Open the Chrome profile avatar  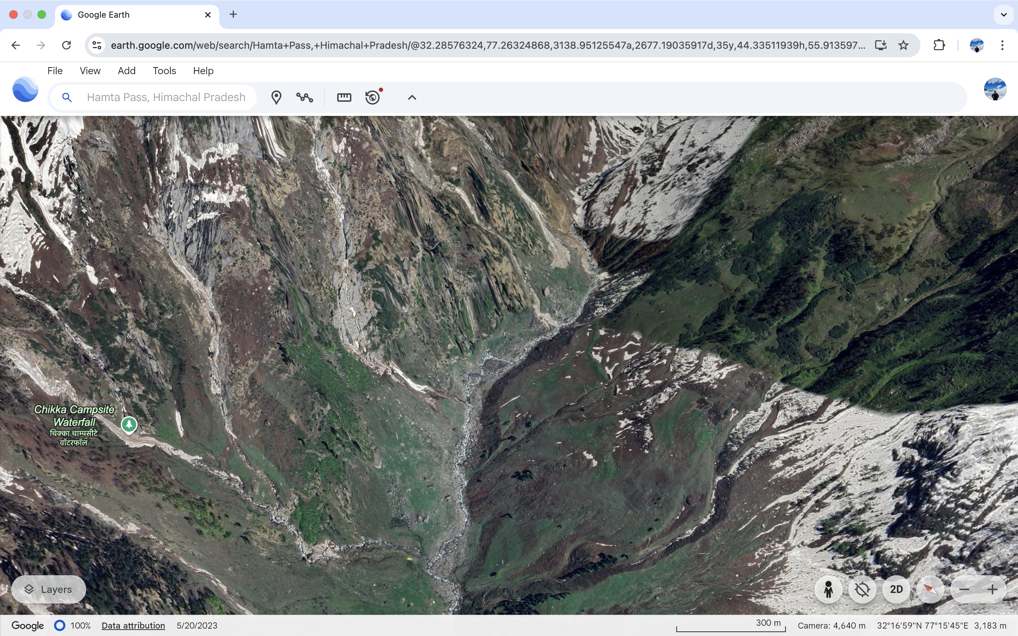(x=976, y=45)
